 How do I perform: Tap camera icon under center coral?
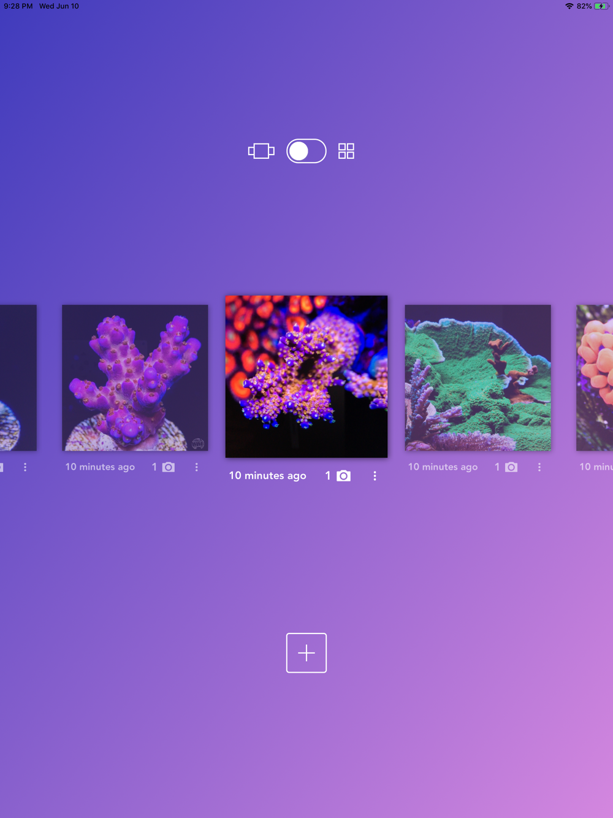tap(344, 476)
